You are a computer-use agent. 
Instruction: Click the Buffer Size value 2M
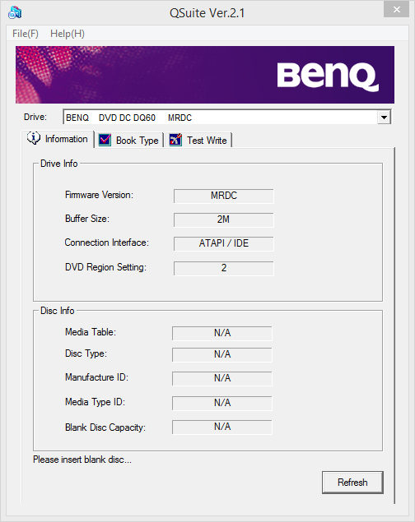point(224,219)
